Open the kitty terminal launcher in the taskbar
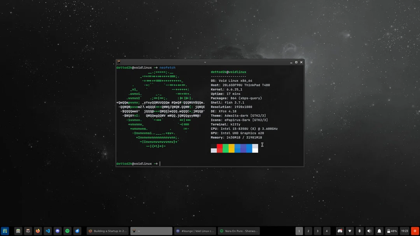This screenshot has height=236, width=420. tap(28, 231)
